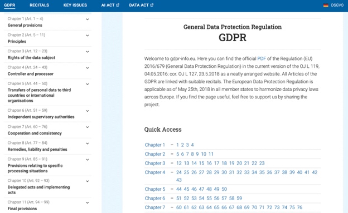Screen dimensions: 348x213
Task: Open the official PDF link
Action: [262, 58]
